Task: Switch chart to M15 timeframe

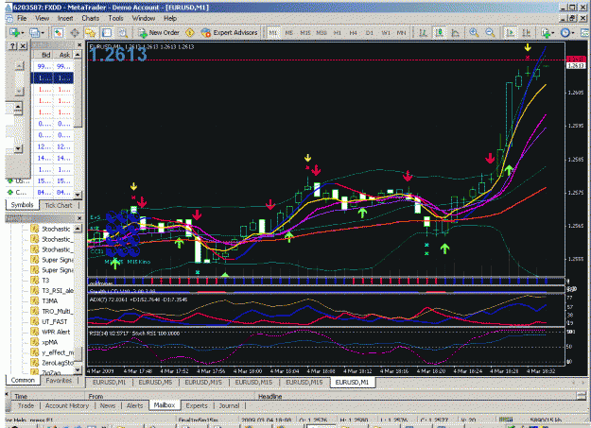Action: pyautogui.click(x=305, y=33)
